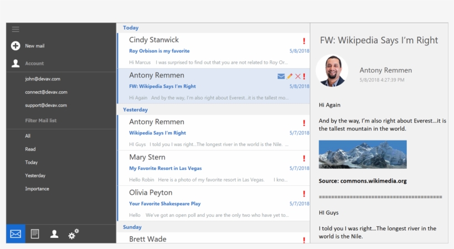The width and height of the screenshot is (454, 249).
Task: Click sender name Antony Remmen in reading pane
Action: (x=386, y=70)
